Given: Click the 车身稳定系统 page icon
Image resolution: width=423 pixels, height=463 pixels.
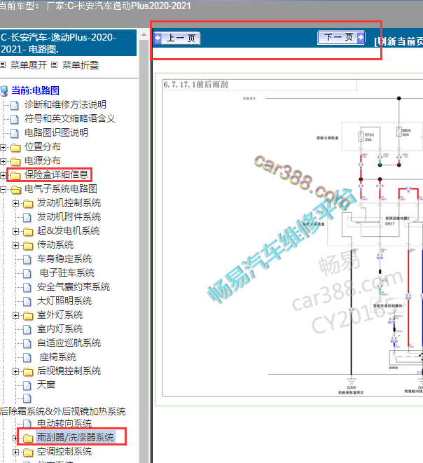Looking at the screenshot, I should click(27, 260).
